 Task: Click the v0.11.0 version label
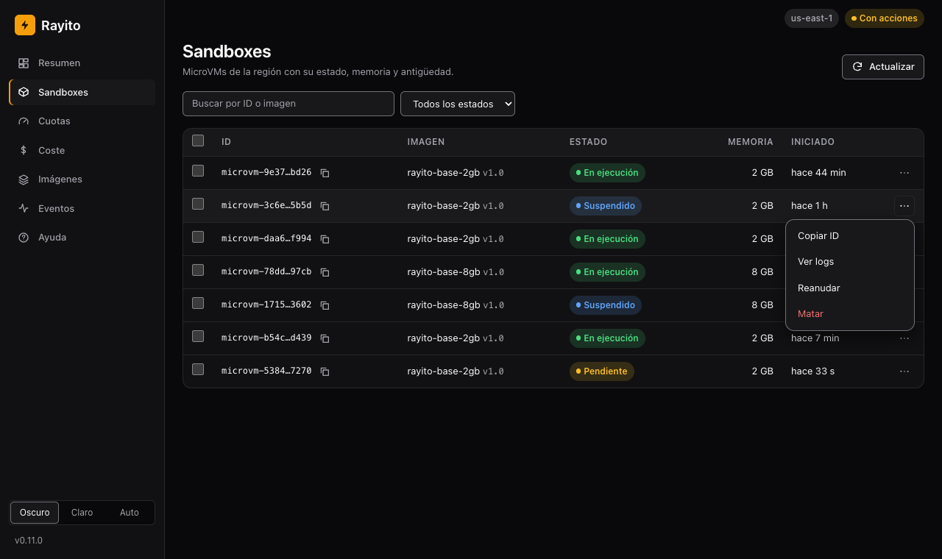[x=29, y=541]
